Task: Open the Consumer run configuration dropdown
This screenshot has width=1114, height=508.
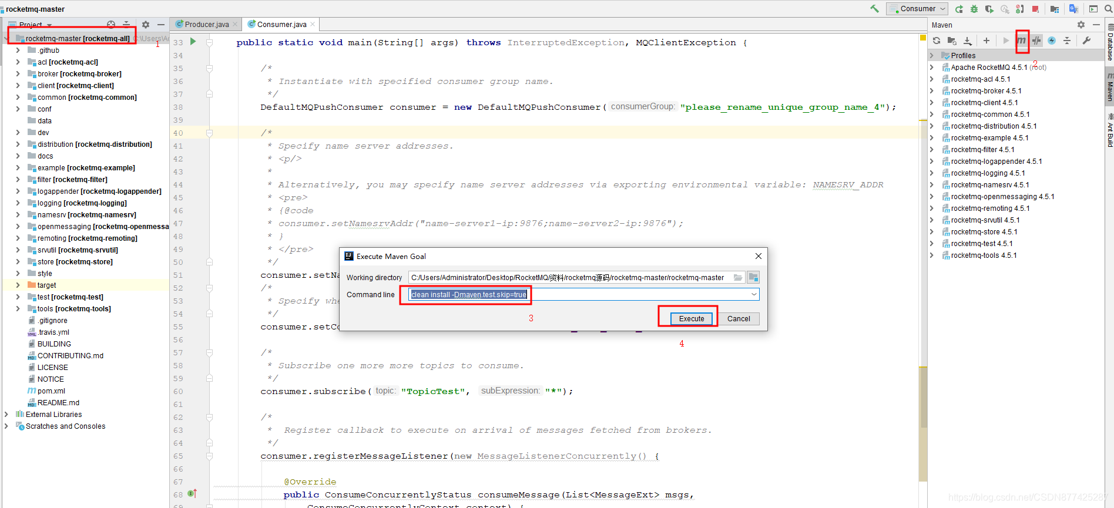Action: coord(918,9)
